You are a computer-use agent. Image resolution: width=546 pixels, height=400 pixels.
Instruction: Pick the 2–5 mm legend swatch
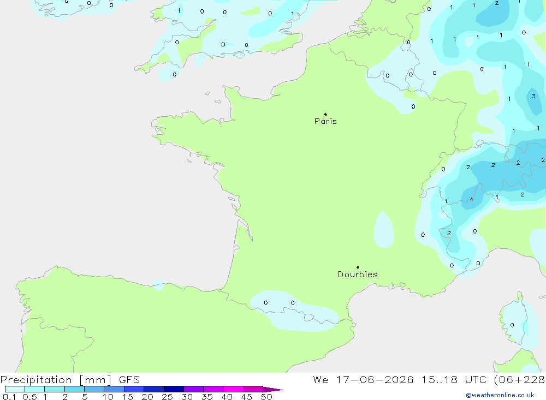click(74, 389)
